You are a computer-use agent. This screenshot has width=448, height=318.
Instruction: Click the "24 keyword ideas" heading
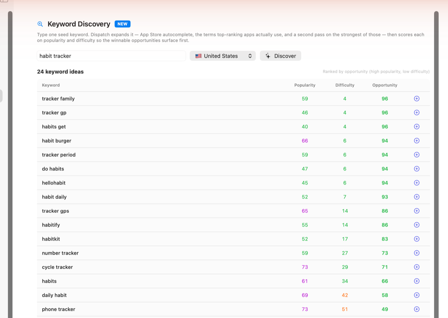60,71
